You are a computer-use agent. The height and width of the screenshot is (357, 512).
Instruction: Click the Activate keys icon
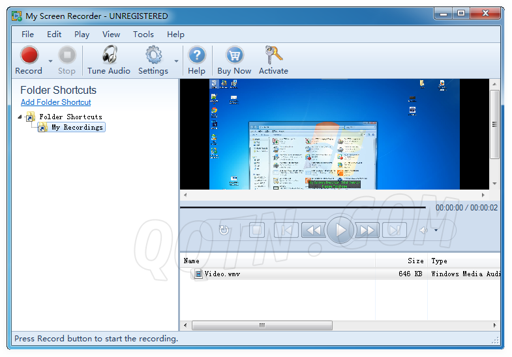(273, 56)
